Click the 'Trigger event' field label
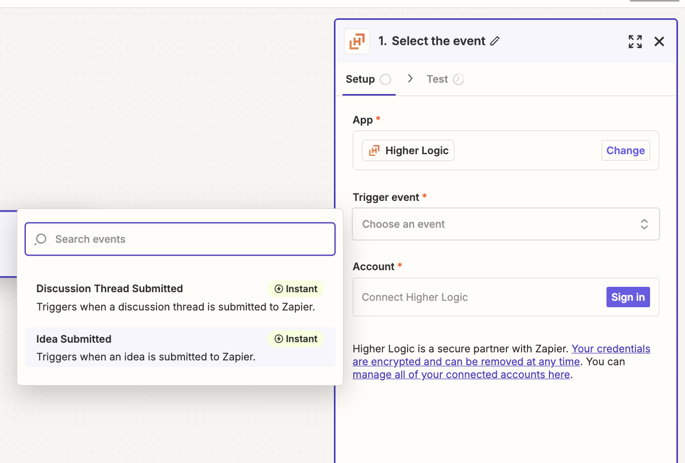 click(386, 197)
